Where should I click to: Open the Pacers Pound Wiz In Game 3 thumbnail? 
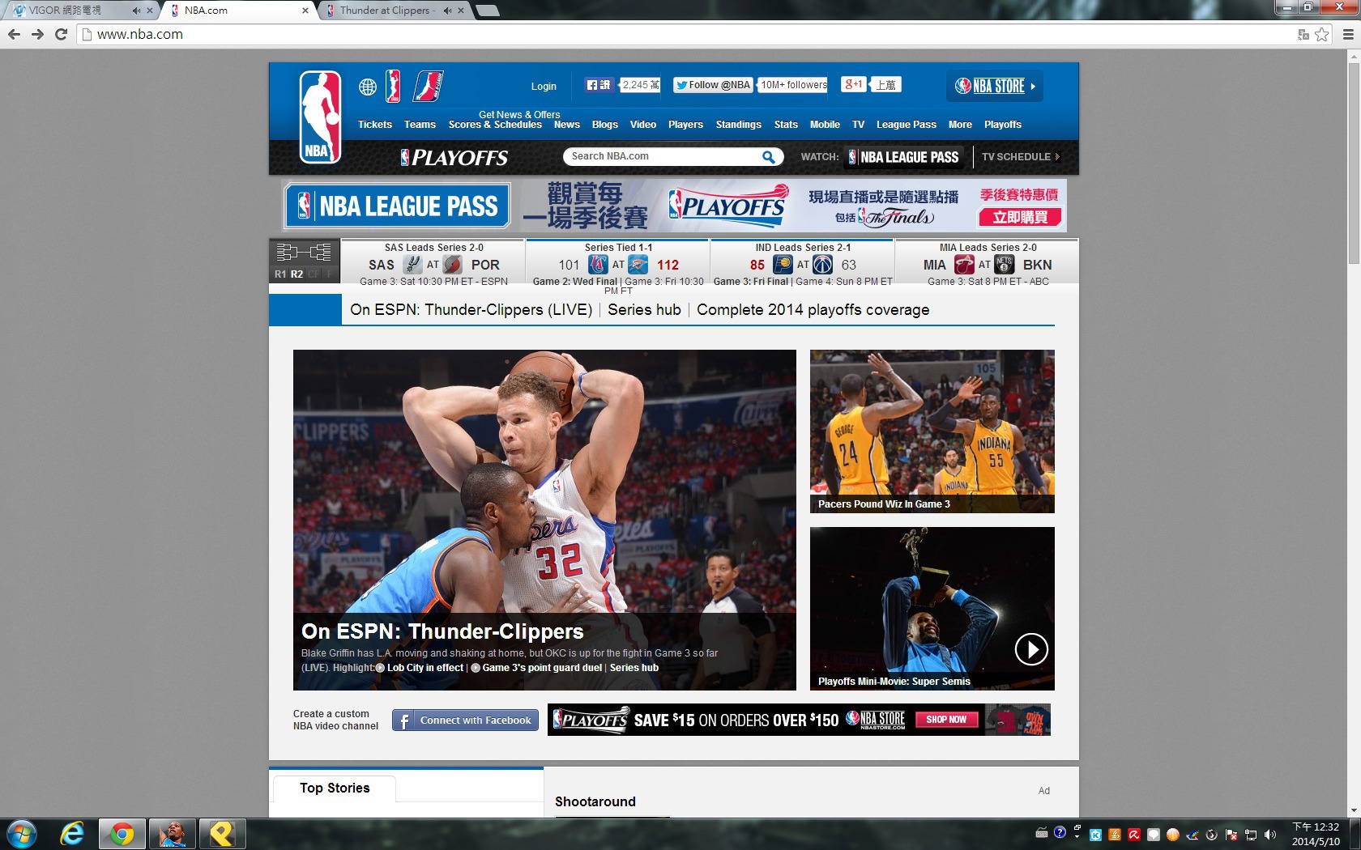tap(932, 431)
